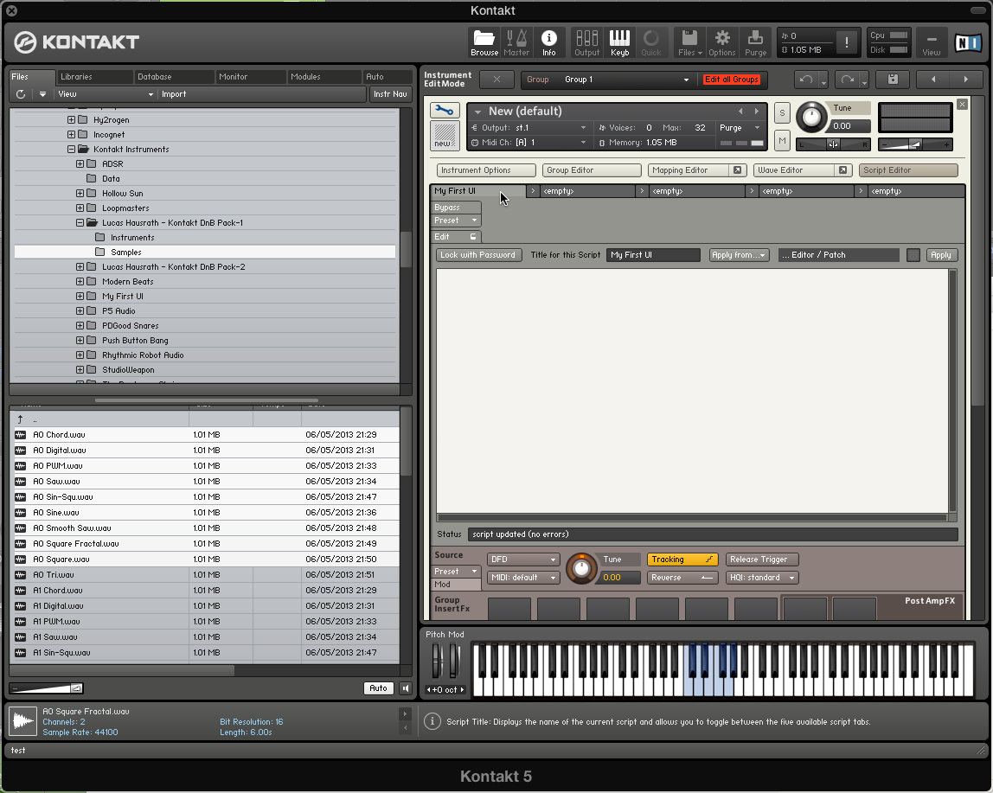993x793 pixels.
Task: Open the instrument Purge dropdown
Action: [x=740, y=127]
